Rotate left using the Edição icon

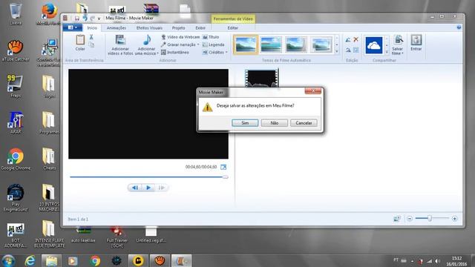coord(348,39)
